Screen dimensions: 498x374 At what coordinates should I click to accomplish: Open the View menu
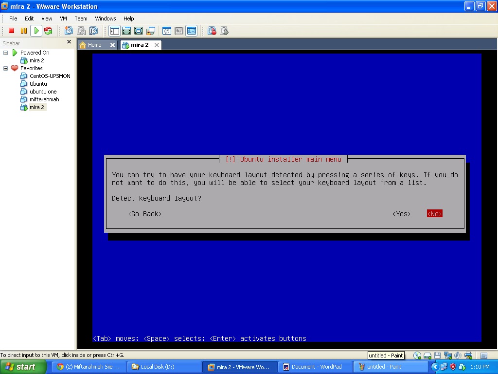[x=47, y=19]
